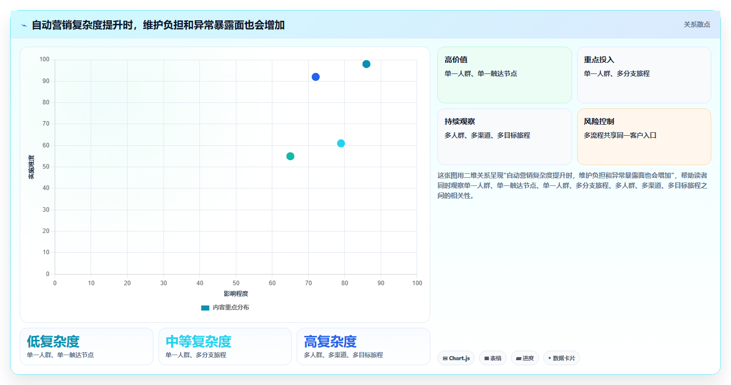
Task: Click the 进度 tag
Action: pyautogui.click(x=525, y=358)
